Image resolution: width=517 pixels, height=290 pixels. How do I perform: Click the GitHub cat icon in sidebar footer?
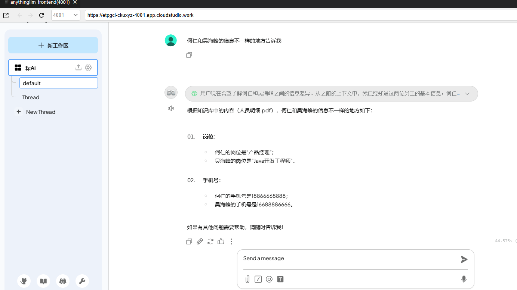(24, 281)
